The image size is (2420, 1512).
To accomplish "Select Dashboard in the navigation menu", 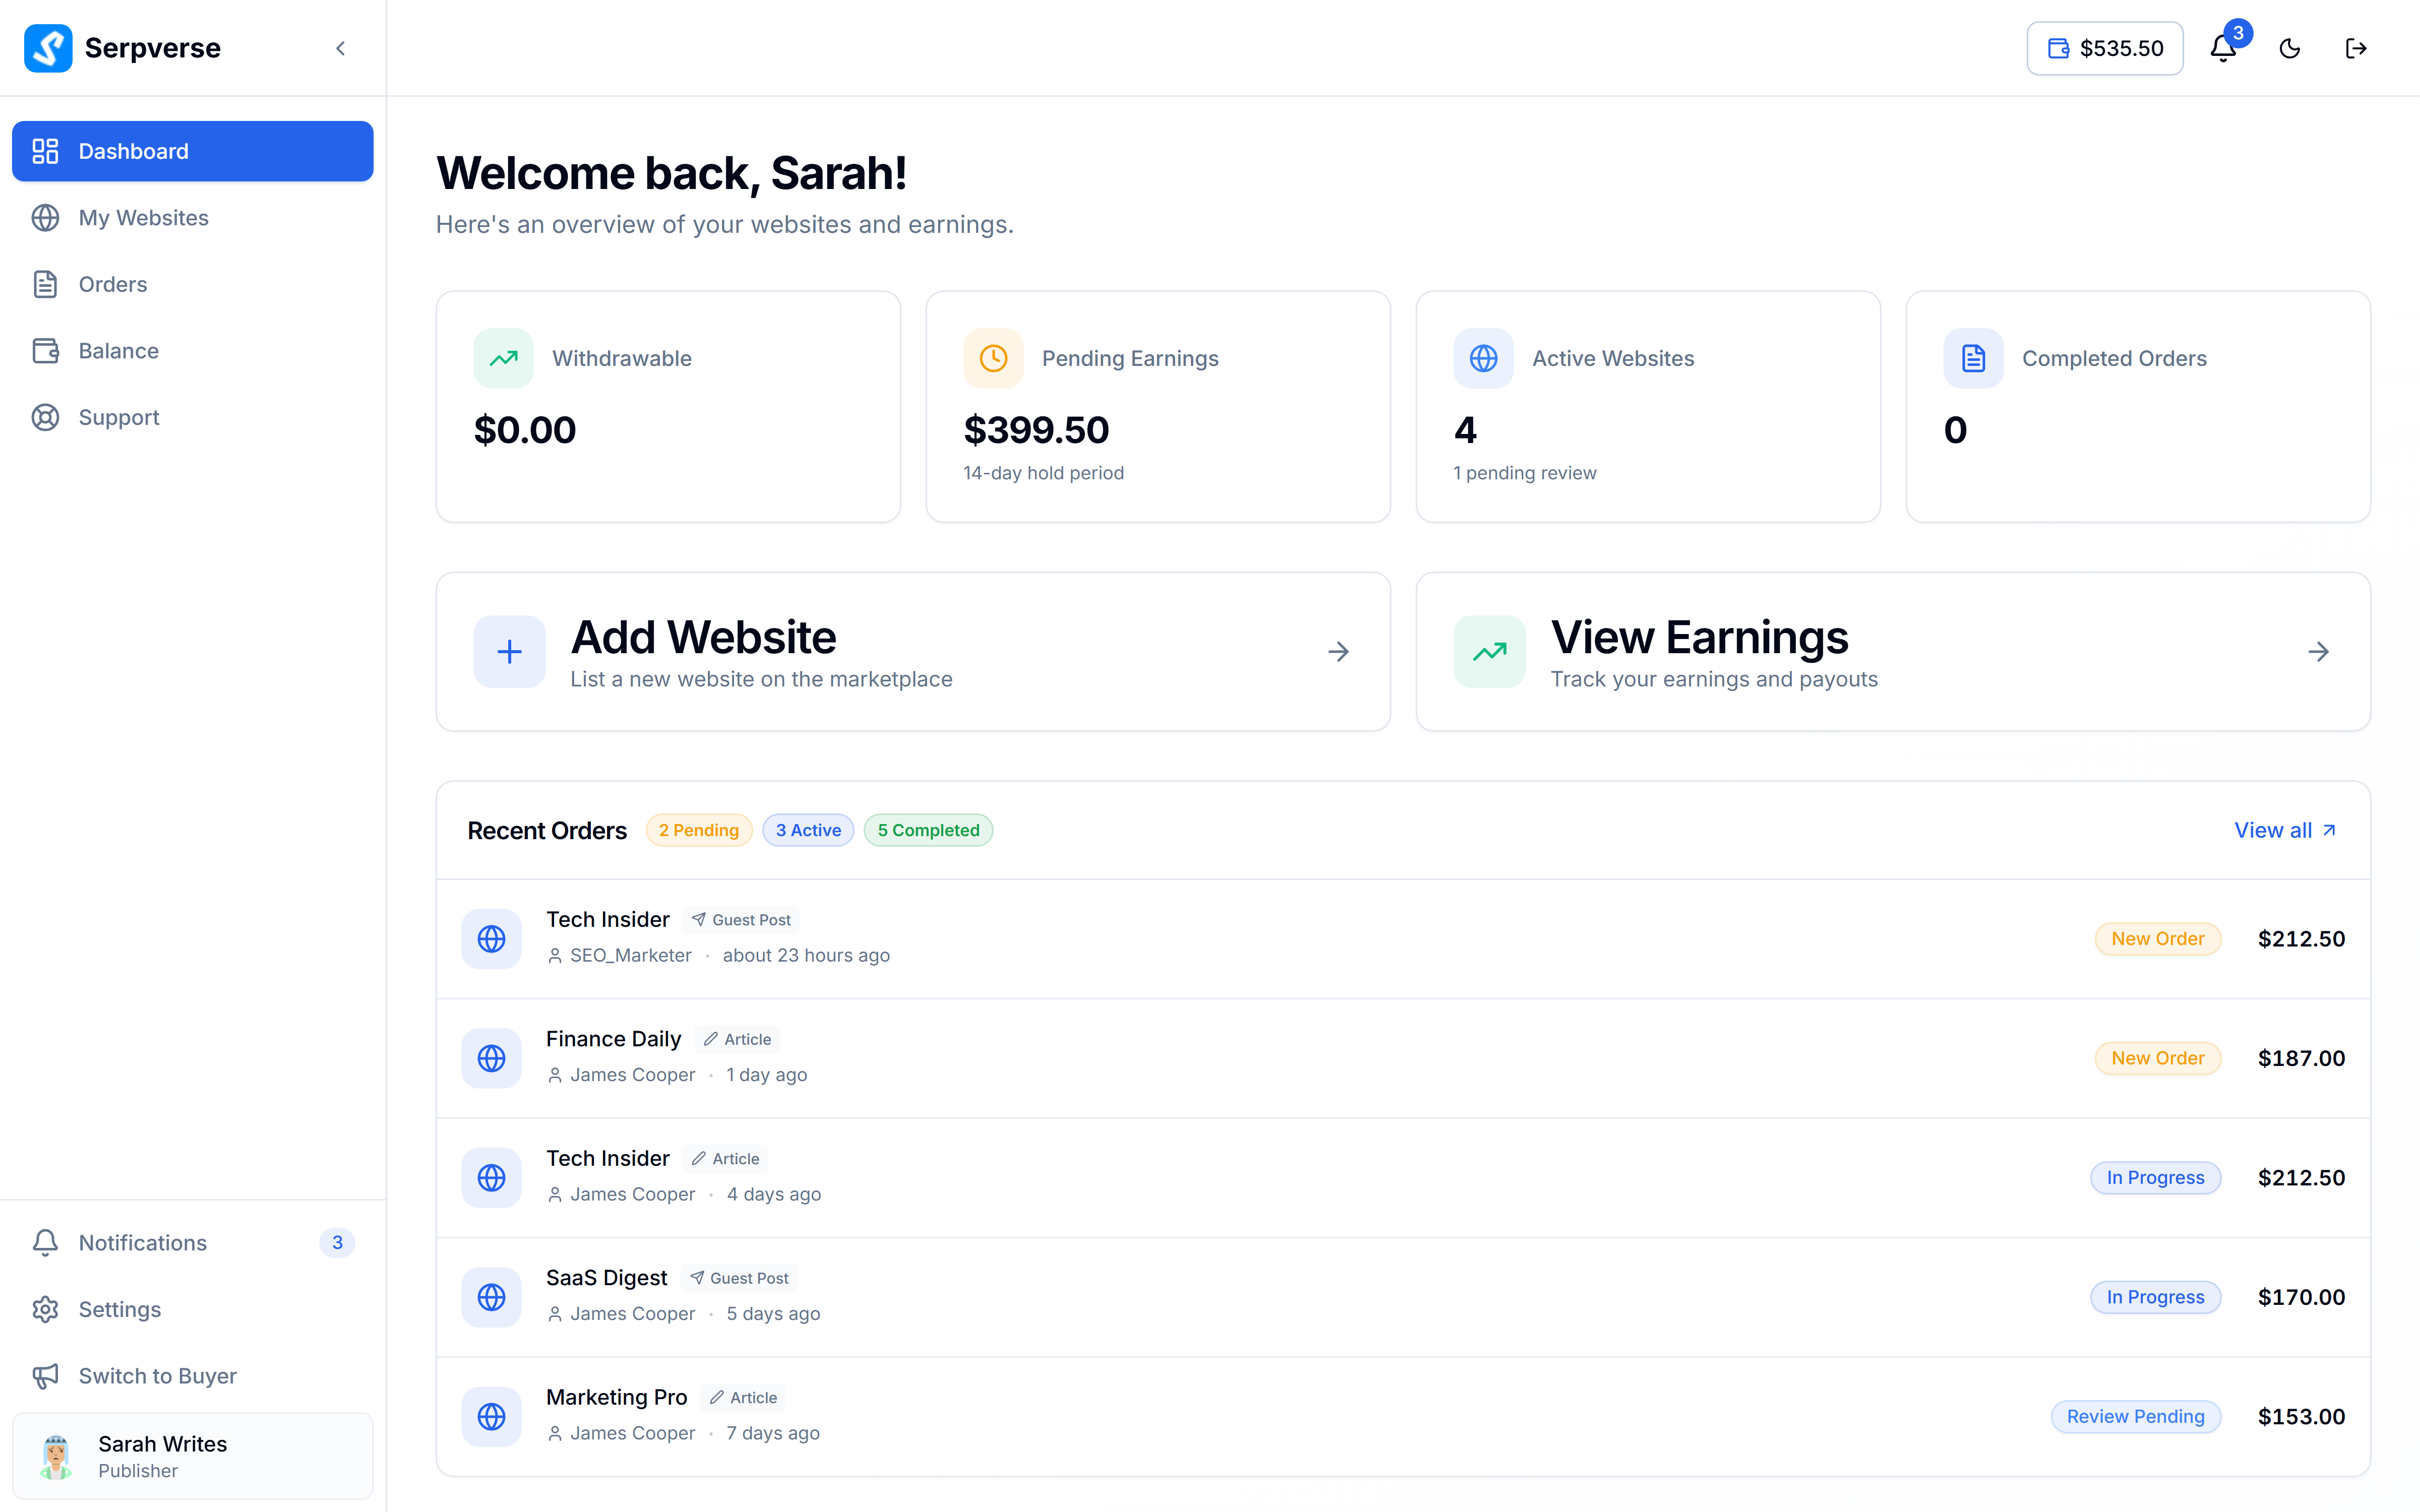I will coord(133,151).
